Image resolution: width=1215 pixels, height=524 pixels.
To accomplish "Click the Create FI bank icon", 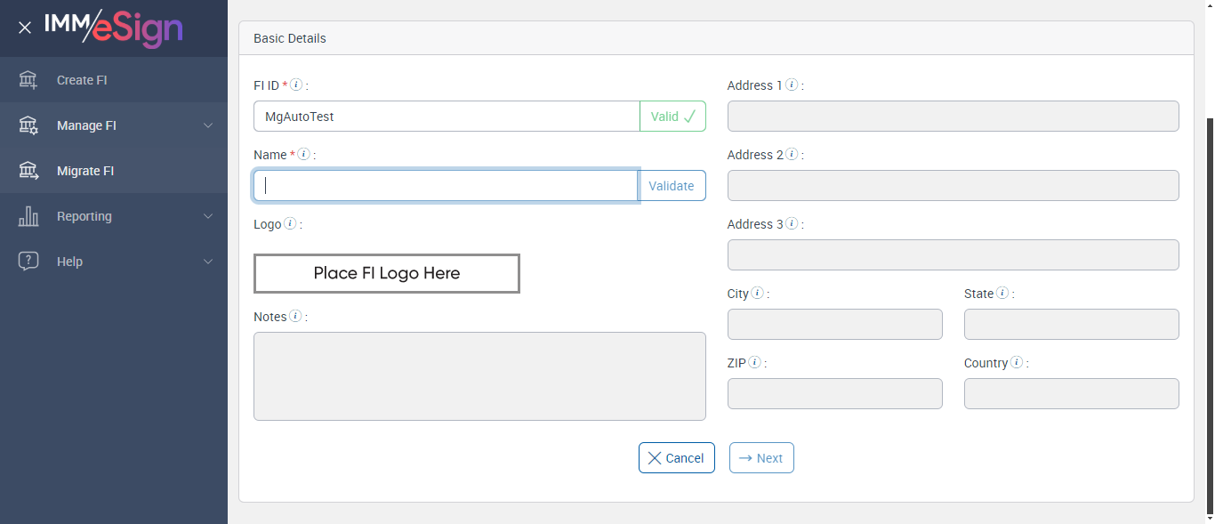I will (28, 80).
